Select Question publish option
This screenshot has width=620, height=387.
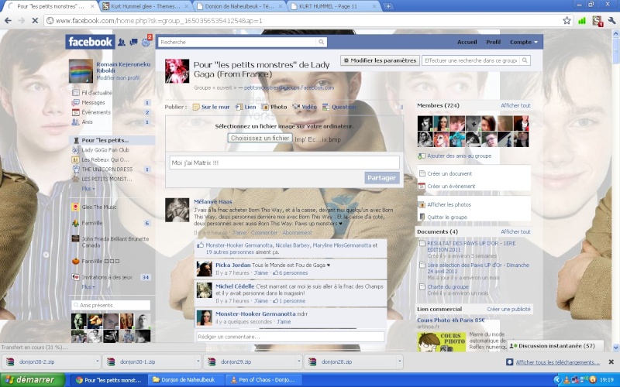pos(339,107)
